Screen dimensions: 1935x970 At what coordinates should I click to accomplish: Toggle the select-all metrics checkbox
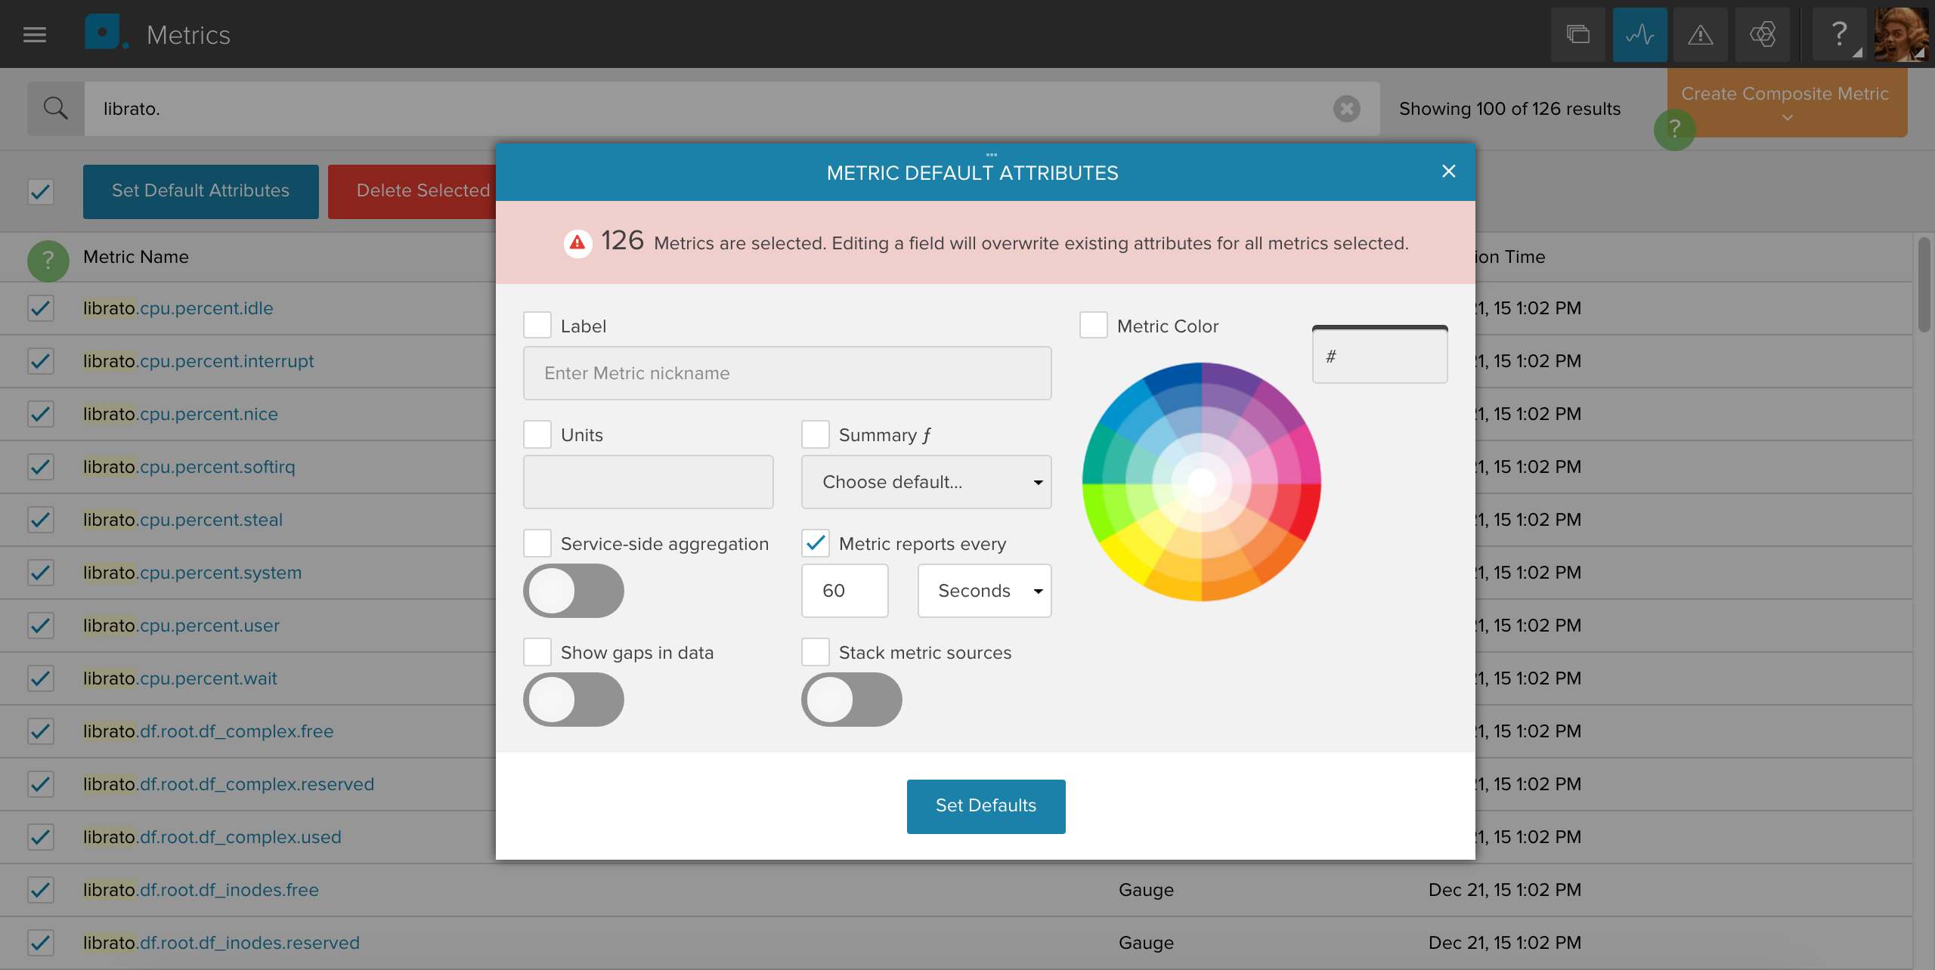[41, 191]
